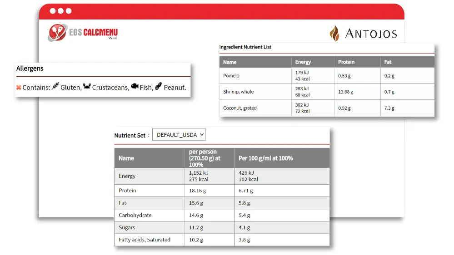Select the Protein row label in nutrient table
The width and height of the screenshot is (454, 255).
(127, 191)
